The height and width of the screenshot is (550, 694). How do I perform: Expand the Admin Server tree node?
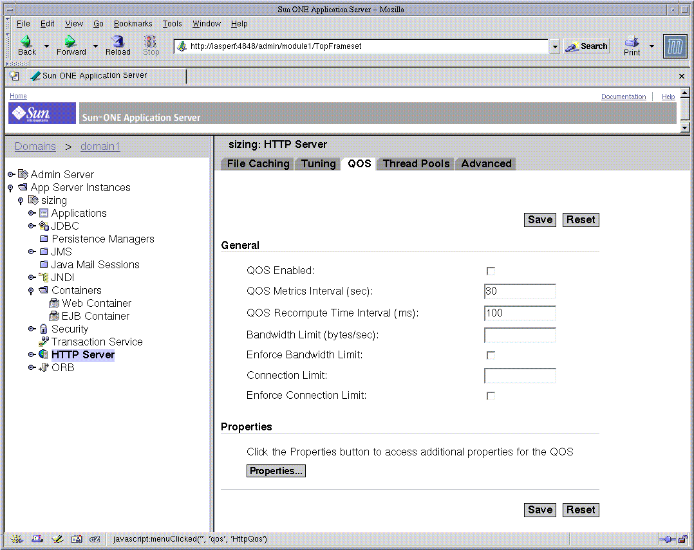12,174
